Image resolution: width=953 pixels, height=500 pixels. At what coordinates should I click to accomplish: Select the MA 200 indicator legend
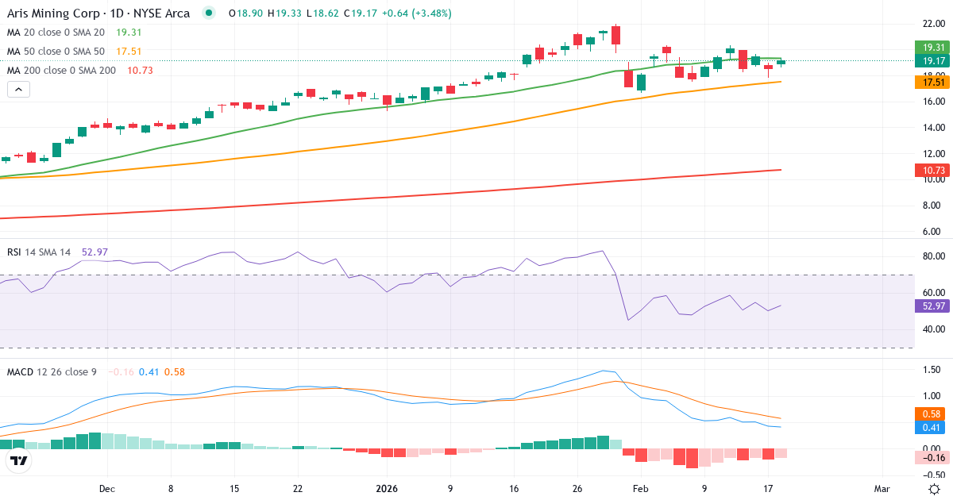(x=60, y=70)
